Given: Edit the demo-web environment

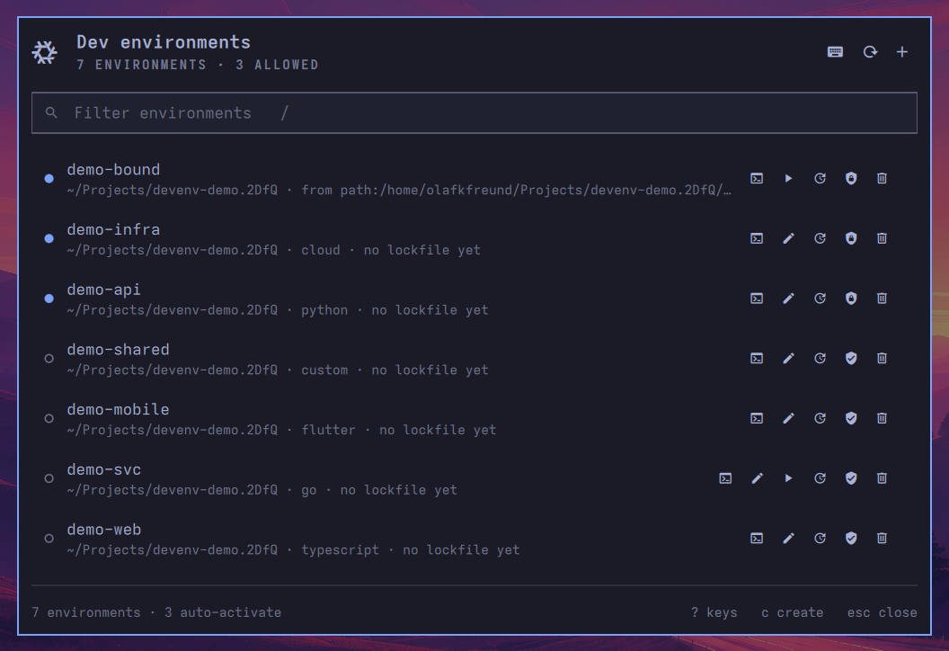Looking at the screenshot, I should pos(788,538).
